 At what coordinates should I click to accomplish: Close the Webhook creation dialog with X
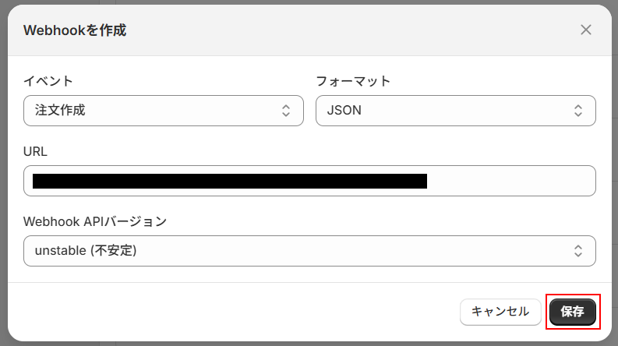(586, 30)
